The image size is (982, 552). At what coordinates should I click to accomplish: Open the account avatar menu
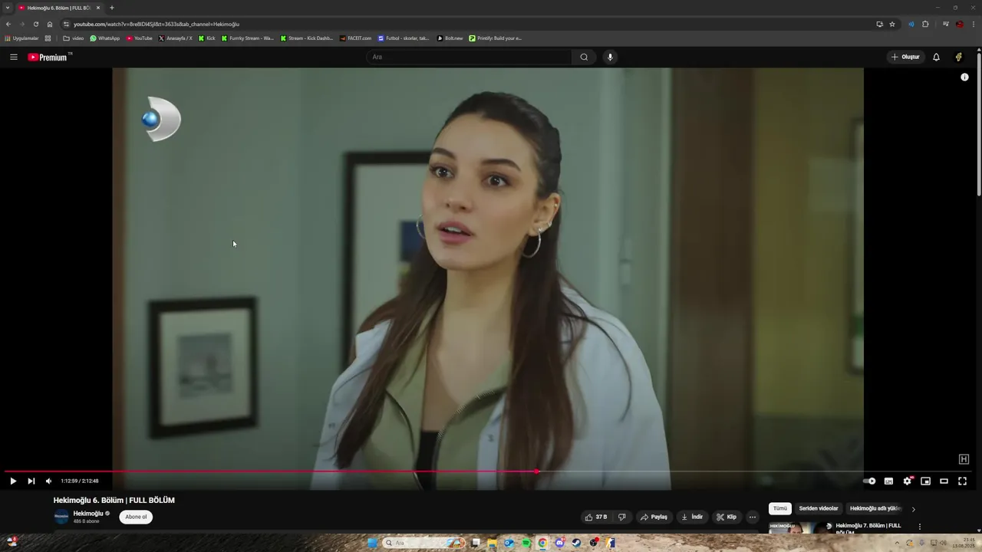958,57
